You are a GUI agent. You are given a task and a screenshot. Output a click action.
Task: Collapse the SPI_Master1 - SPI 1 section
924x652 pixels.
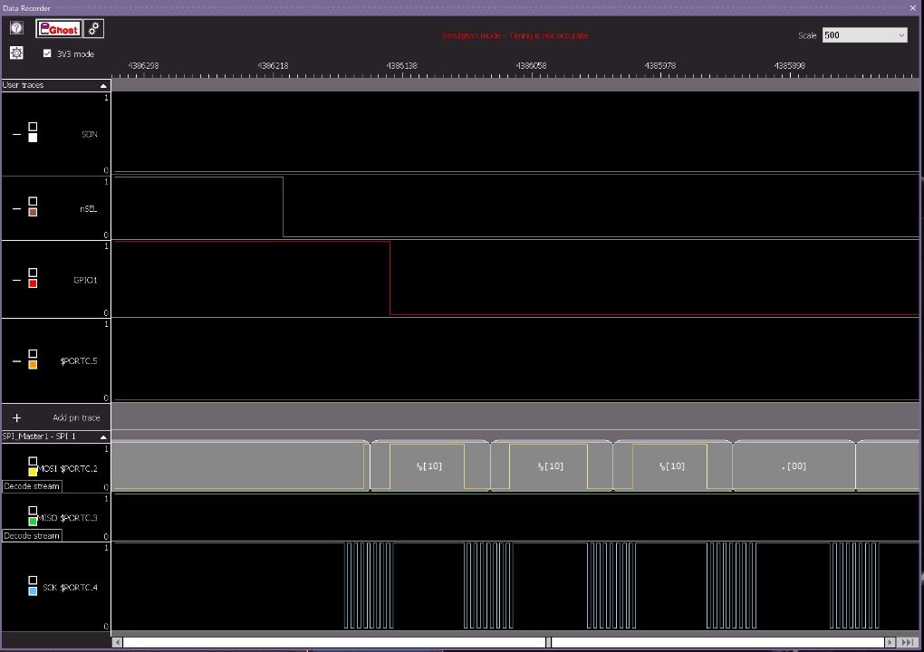104,436
